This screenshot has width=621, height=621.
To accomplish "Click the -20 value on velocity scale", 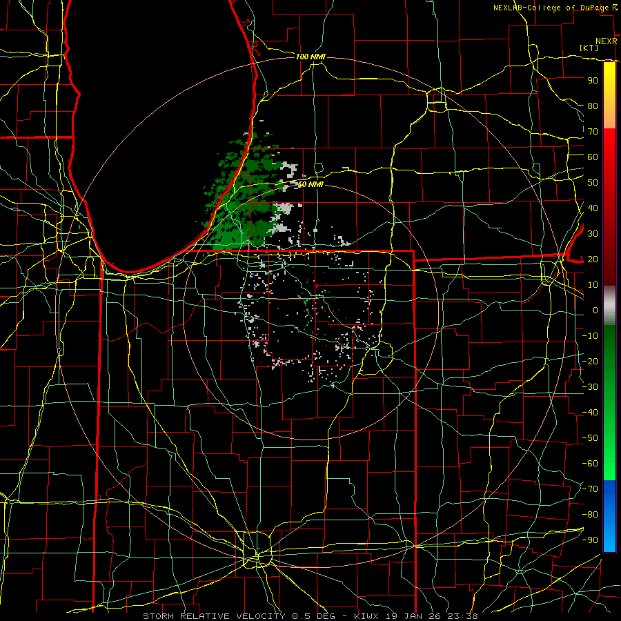I will point(590,361).
